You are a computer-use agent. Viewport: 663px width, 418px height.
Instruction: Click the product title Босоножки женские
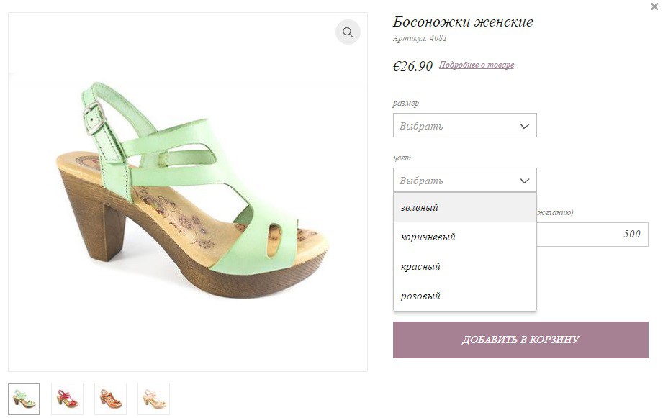(x=463, y=22)
